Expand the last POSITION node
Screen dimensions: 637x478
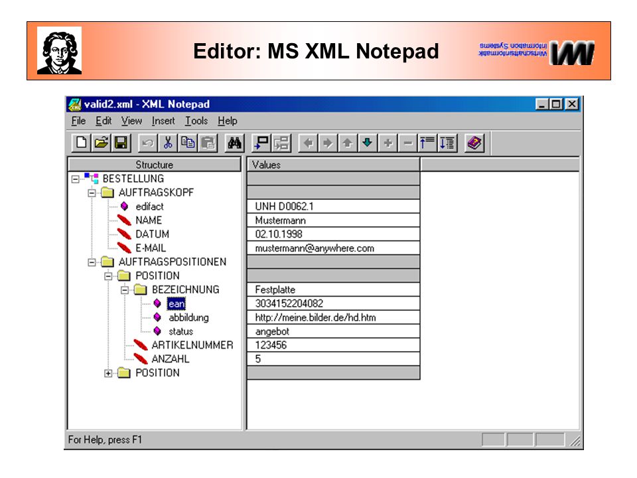coord(108,373)
